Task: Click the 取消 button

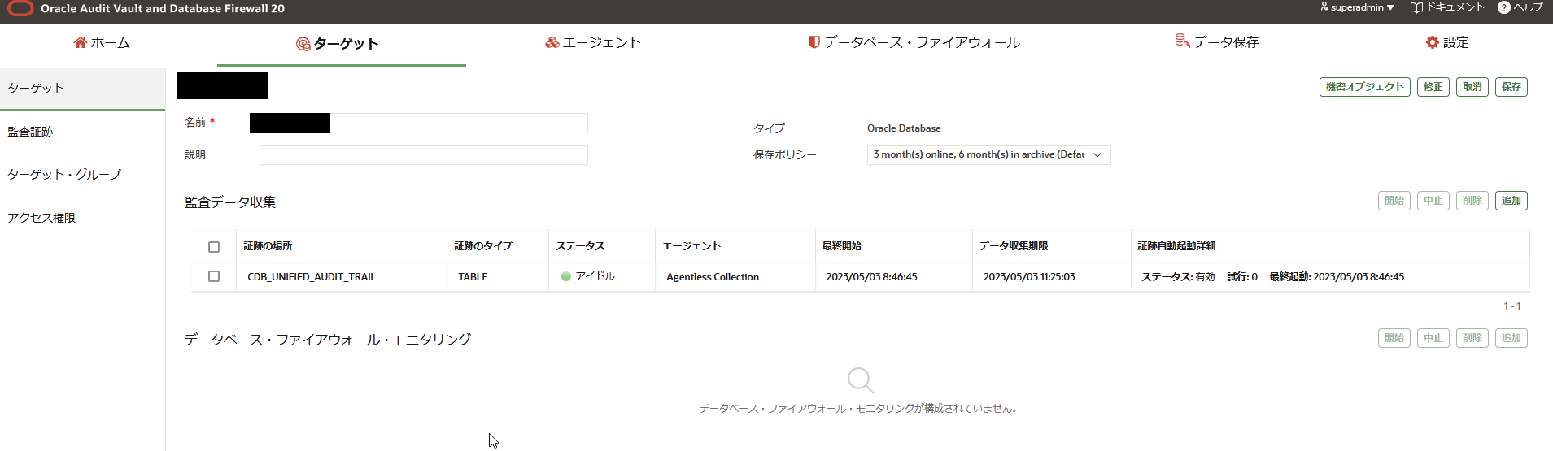Action: tap(1472, 87)
